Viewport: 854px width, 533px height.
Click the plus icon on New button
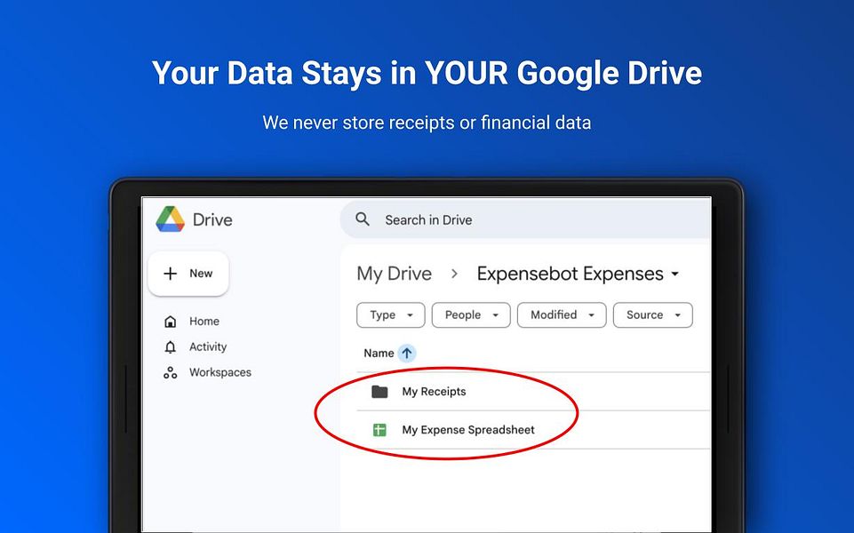[170, 274]
